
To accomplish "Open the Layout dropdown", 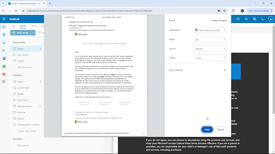I will tap(210, 49).
